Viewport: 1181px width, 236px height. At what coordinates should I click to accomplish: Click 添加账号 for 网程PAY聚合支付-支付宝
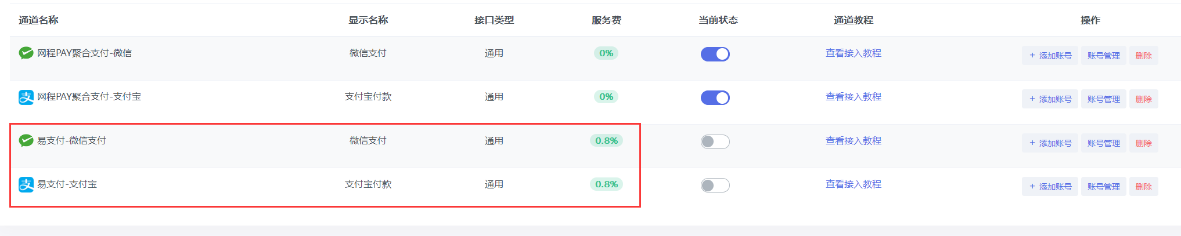click(1050, 99)
